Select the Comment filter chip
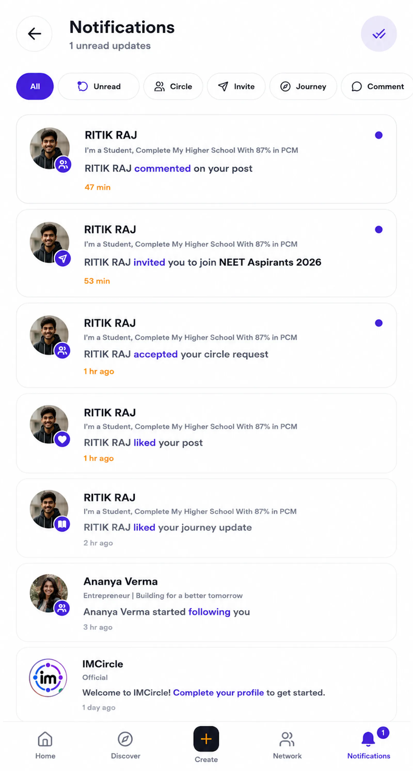Screen dimensions: 413x771 pyautogui.click(x=377, y=86)
